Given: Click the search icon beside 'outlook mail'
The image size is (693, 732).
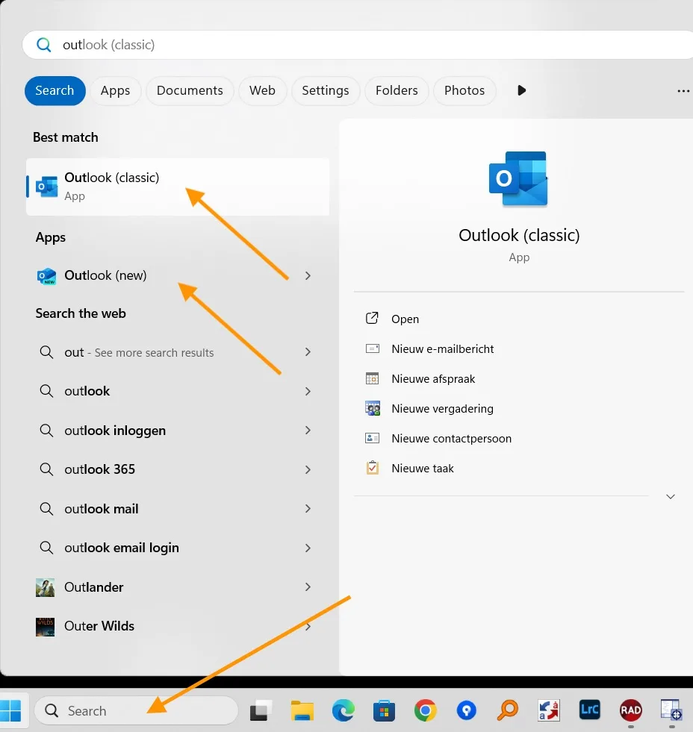Looking at the screenshot, I should coord(46,508).
